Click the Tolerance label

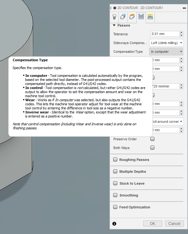121,34
